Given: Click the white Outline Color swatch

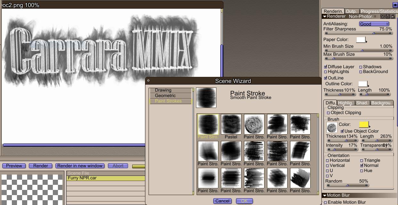Looking at the screenshot, I should pyautogui.click(x=362, y=84).
